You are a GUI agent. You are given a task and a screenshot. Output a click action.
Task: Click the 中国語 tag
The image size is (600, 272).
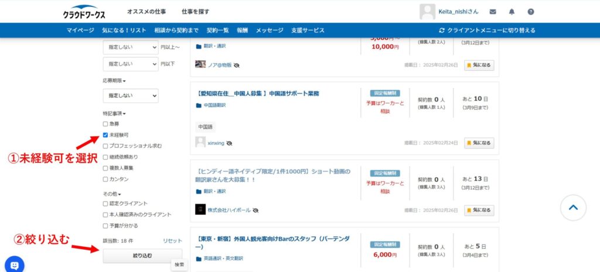(x=206, y=126)
